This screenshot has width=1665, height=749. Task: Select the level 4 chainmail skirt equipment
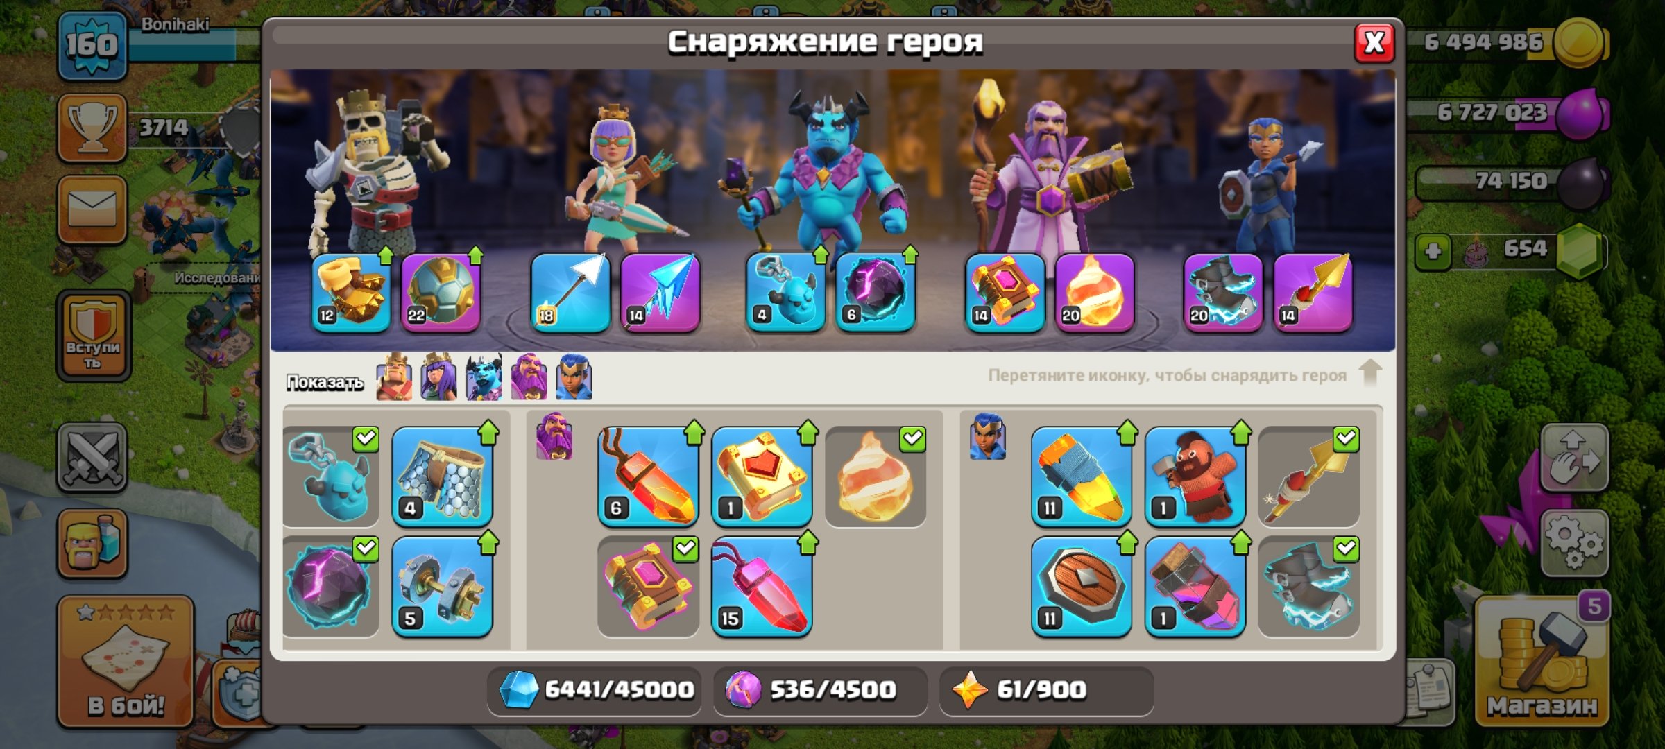[x=442, y=476]
